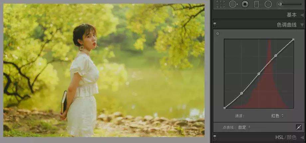The image size is (306, 143).
Task: Click the HSL/颜色 panel header label
Action: click(286, 137)
